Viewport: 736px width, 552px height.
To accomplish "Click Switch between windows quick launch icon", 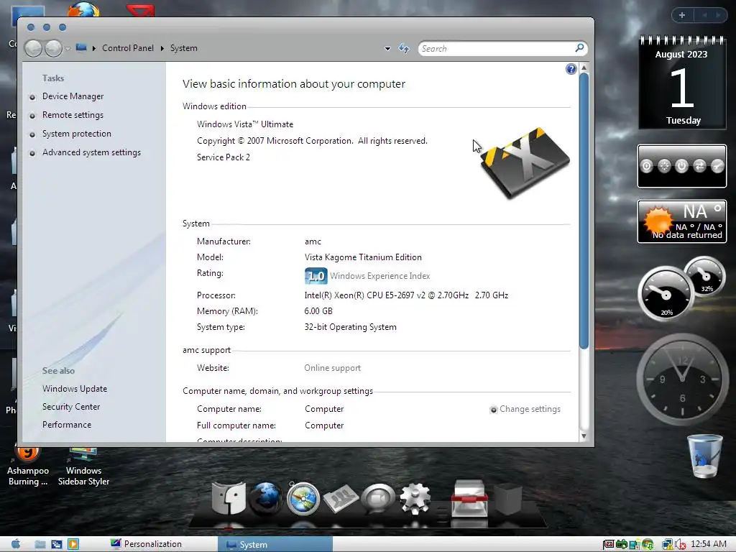I will click(x=57, y=544).
